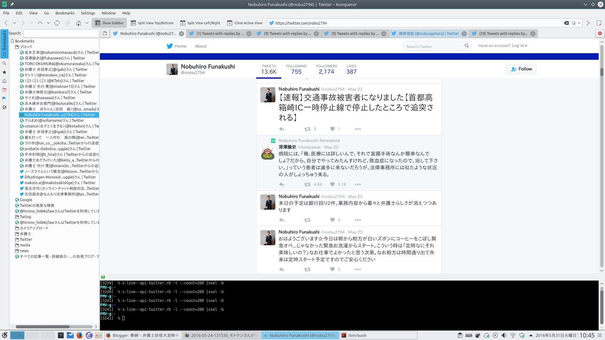Open the Likes 387 count
The width and height of the screenshot is (605, 340).
352,69
